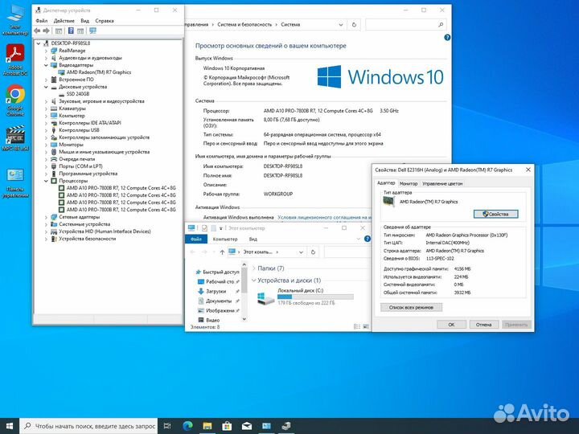Click the help question mark in System window
The image size is (579, 434).
[447, 37]
